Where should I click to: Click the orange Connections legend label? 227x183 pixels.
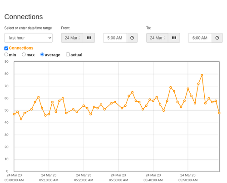[21, 48]
